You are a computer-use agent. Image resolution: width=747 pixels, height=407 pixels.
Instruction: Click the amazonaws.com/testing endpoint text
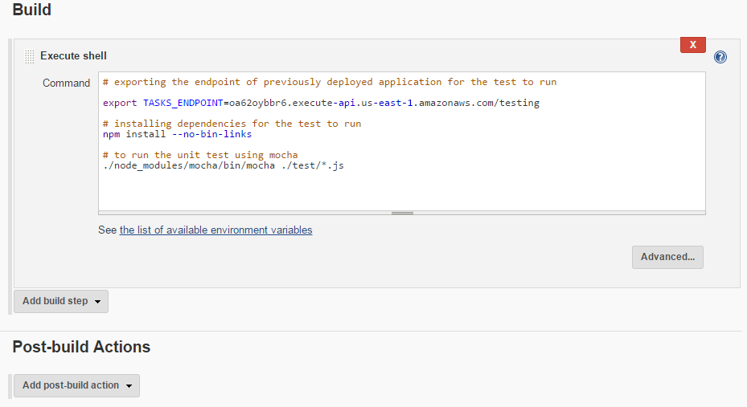pos(482,103)
